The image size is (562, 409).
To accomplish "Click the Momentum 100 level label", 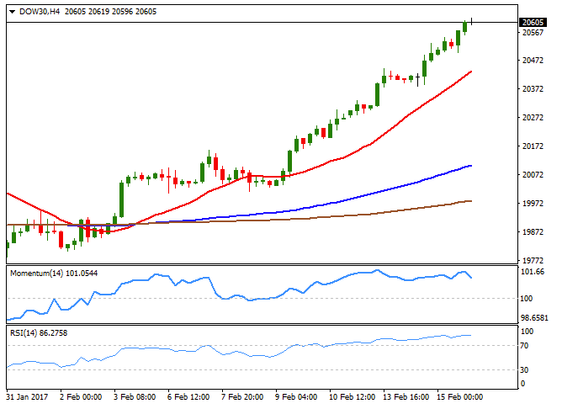I will [x=526, y=299].
